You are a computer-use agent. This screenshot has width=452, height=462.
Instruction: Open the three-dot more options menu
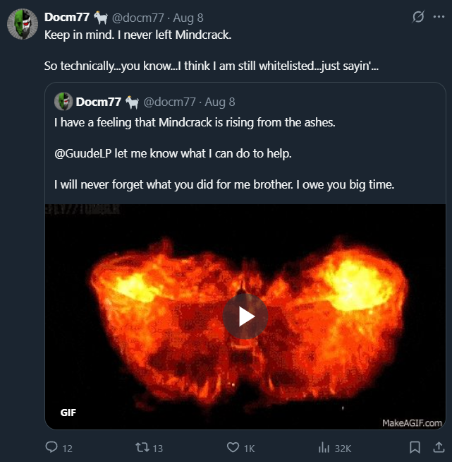point(437,17)
